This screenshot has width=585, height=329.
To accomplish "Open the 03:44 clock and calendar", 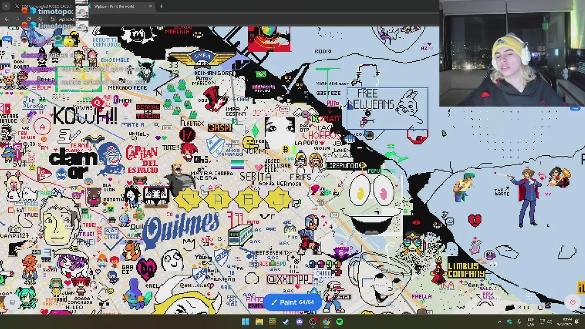I will tap(564, 322).
